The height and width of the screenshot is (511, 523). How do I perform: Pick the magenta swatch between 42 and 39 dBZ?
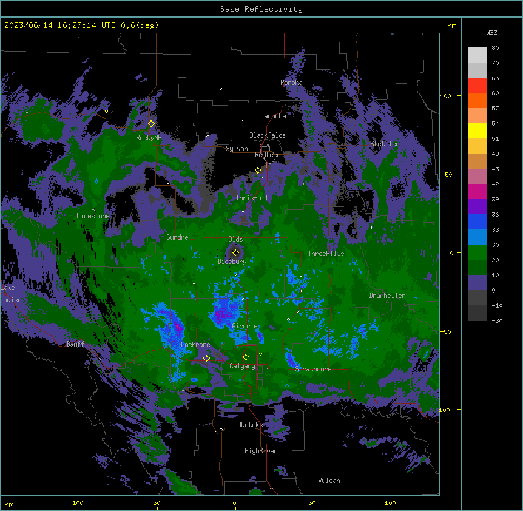point(477,191)
